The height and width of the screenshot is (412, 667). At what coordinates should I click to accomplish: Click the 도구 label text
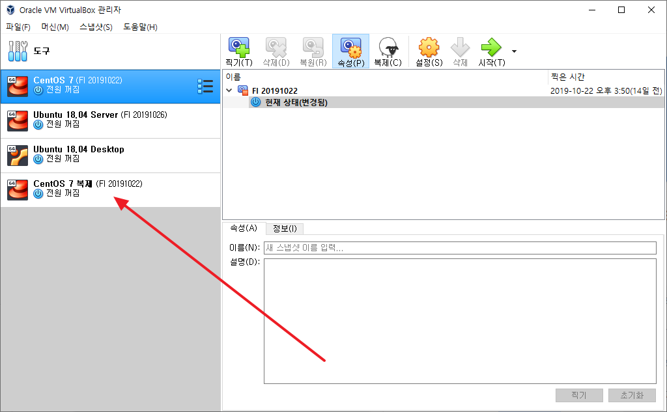(42, 51)
